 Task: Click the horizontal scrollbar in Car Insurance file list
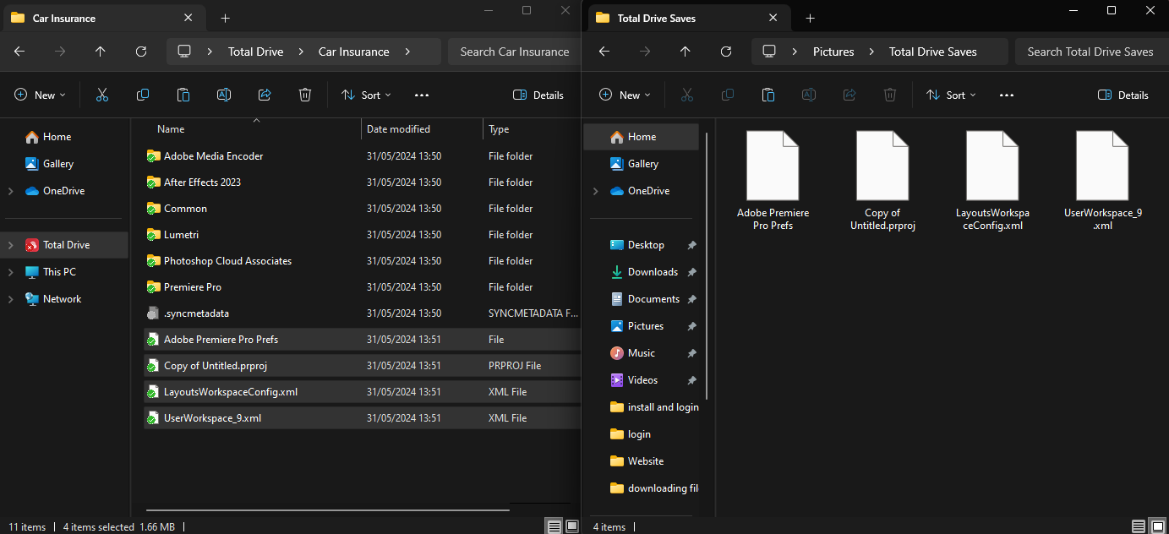(328, 510)
